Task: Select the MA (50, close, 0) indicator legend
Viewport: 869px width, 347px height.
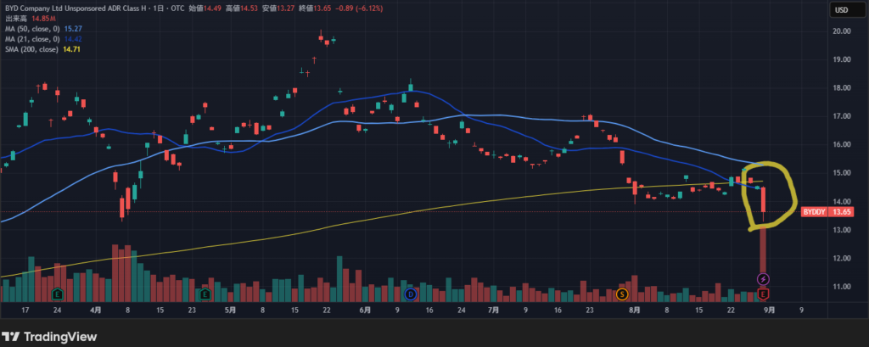Action: pyautogui.click(x=33, y=28)
